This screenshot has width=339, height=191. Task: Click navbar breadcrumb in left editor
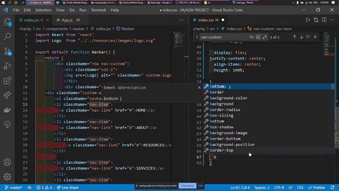tap(78, 29)
